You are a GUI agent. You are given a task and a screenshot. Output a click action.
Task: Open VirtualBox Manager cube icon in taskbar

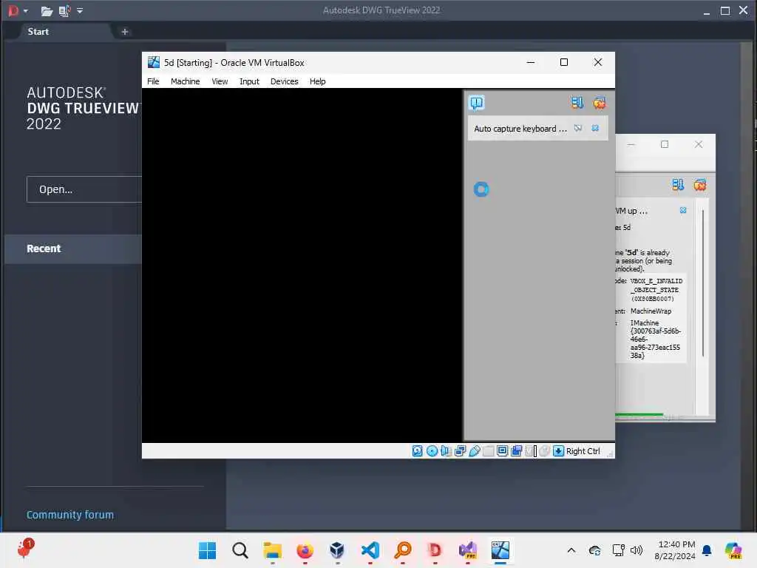click(337, 550)
